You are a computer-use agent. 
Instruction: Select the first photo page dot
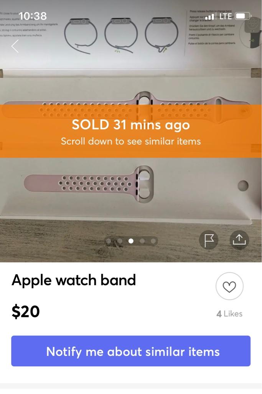[x=109, y=241]
